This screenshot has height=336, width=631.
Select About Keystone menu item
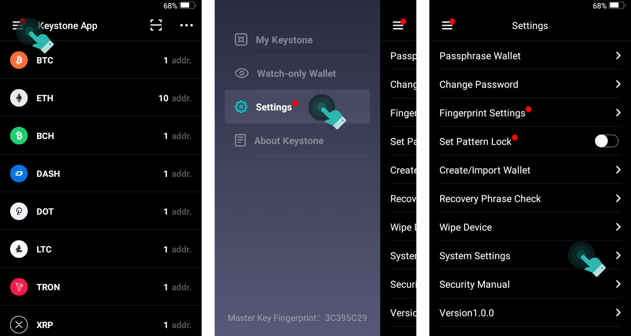(x=297, y=141)
